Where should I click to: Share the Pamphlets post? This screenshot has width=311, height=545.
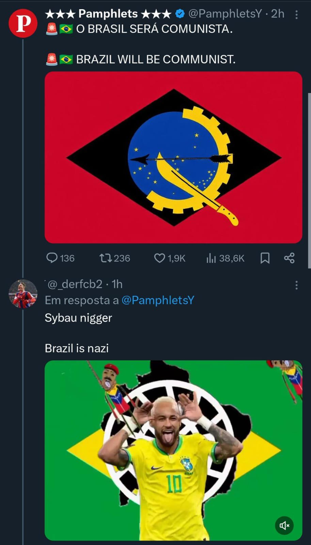pos(289,258)
